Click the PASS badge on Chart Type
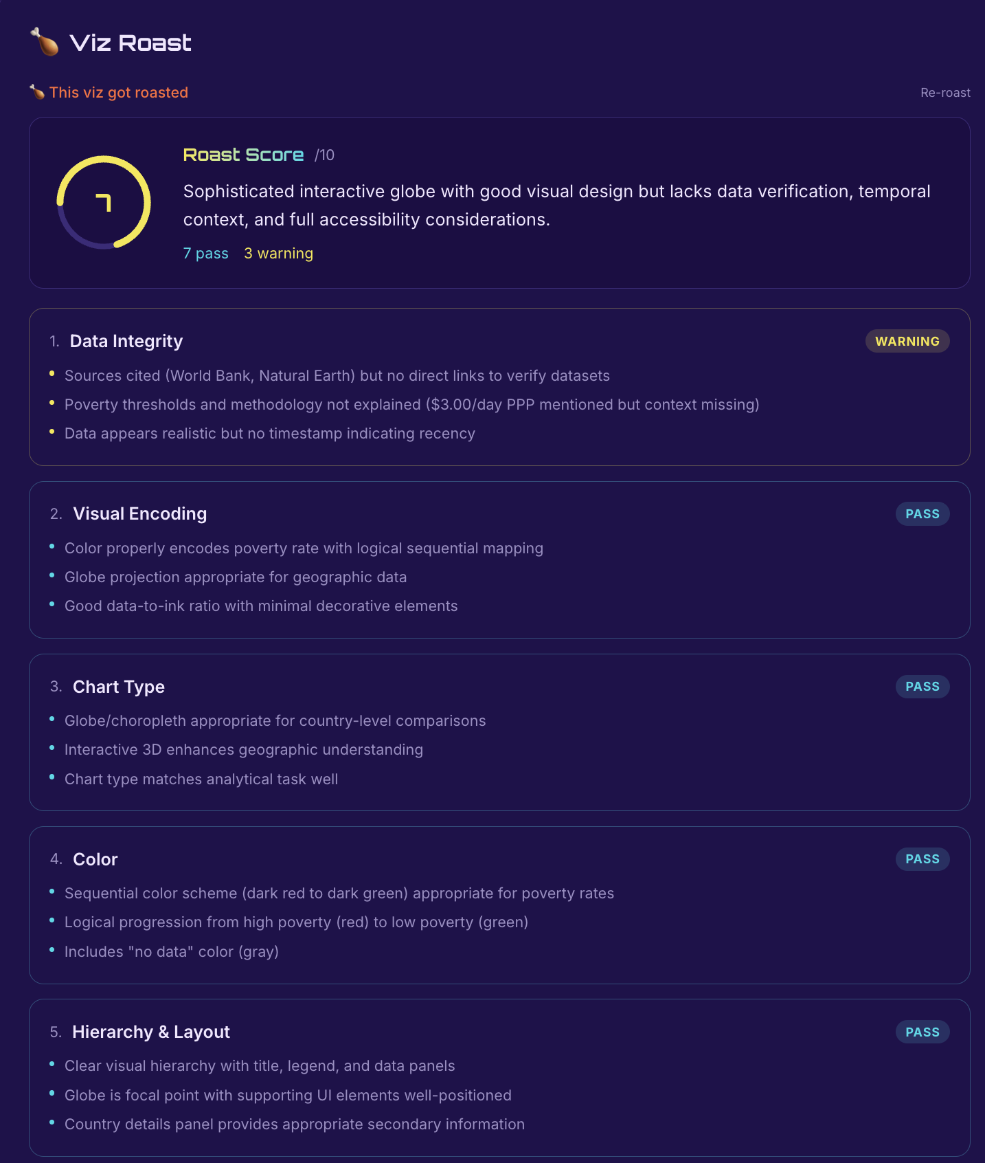The image size is (985, 1163). pos(922,687)
